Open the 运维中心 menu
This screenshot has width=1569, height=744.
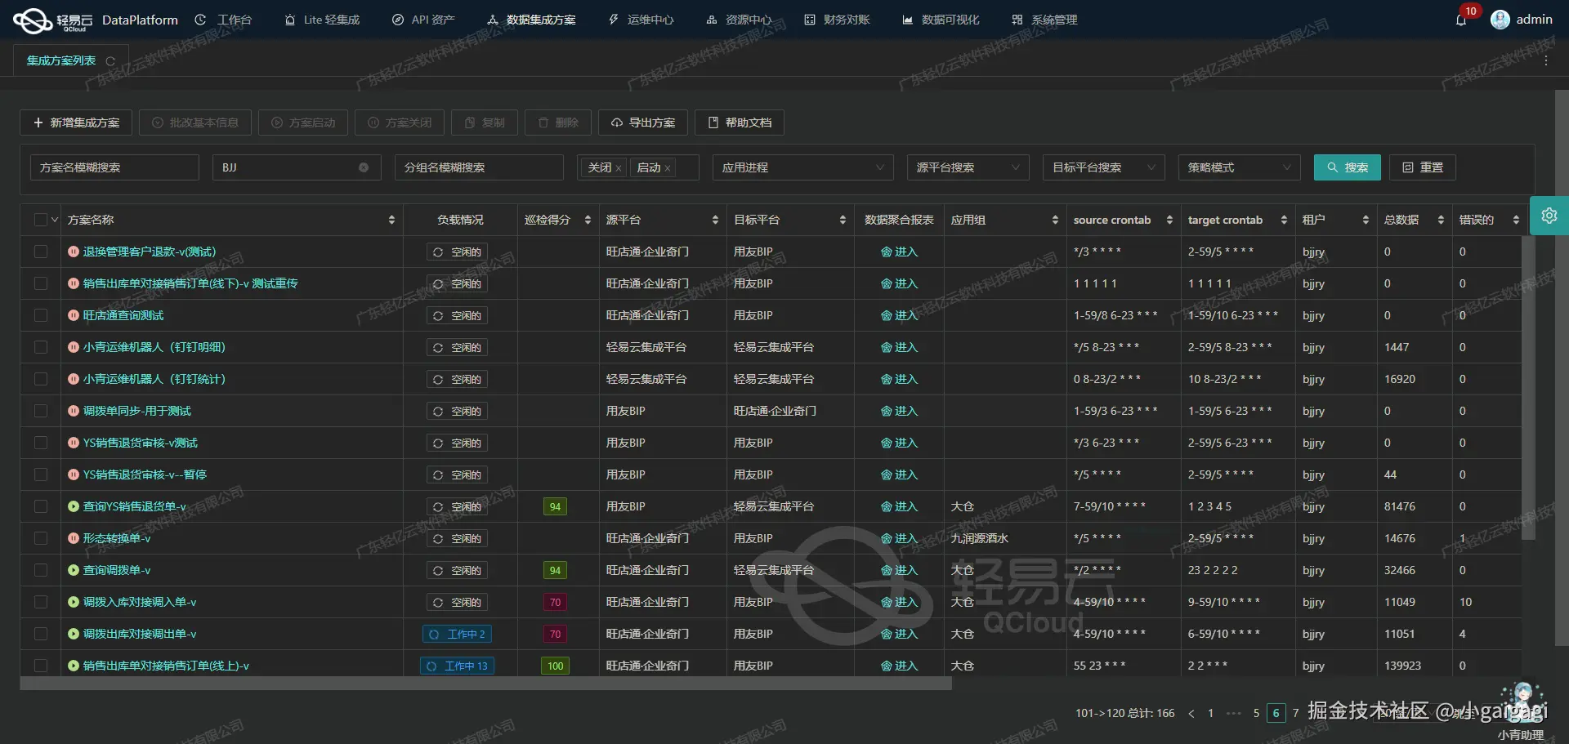tap(641, 20)
